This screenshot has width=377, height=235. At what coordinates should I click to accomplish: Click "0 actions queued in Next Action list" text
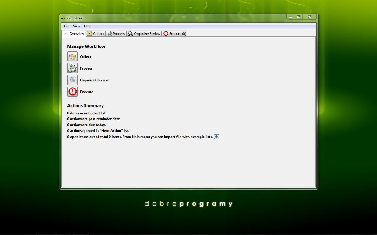(98, 131)
